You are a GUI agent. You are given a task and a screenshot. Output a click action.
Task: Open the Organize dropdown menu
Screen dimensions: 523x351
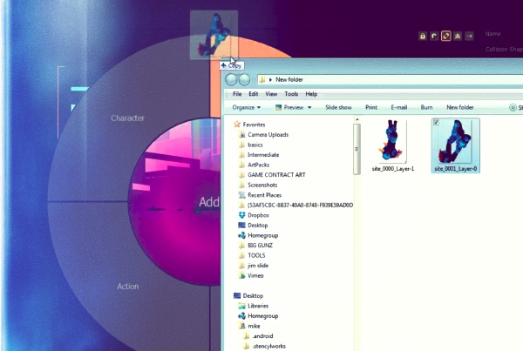coord(247,107)
